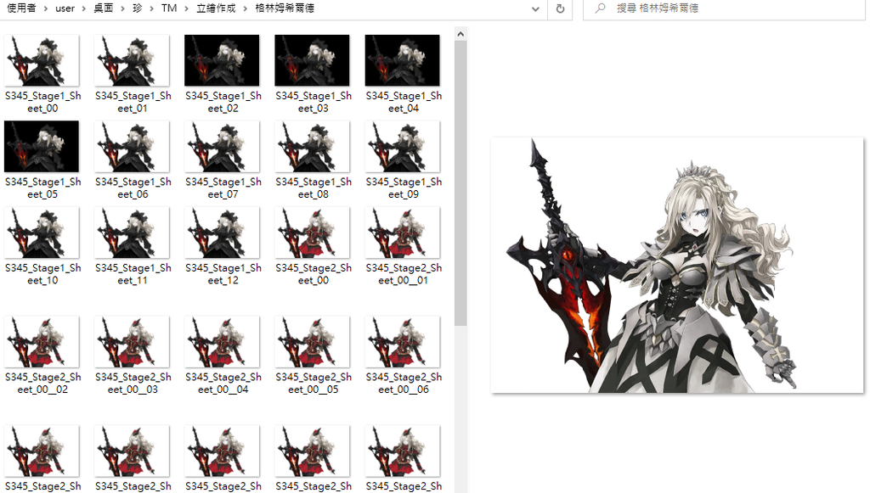Click the scrollbar up arrow in file list

pyautogui.click(x=460, y=34)
